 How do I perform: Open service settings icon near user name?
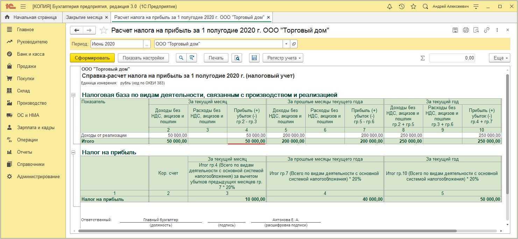(x=476, y=6)
